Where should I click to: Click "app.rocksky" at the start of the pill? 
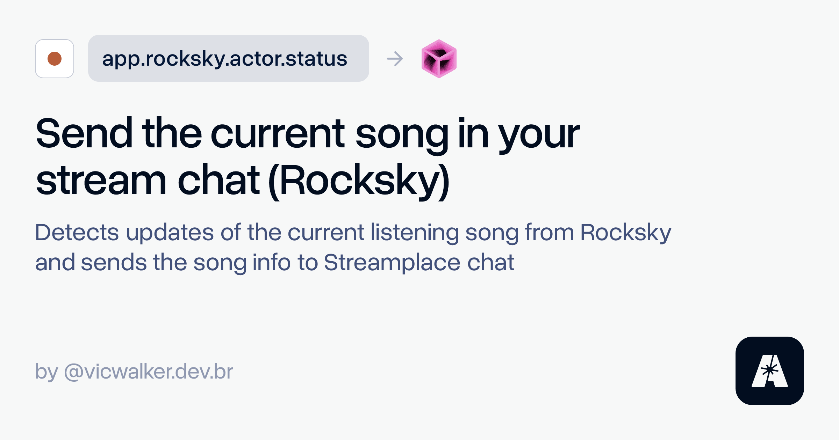[163, 59]
